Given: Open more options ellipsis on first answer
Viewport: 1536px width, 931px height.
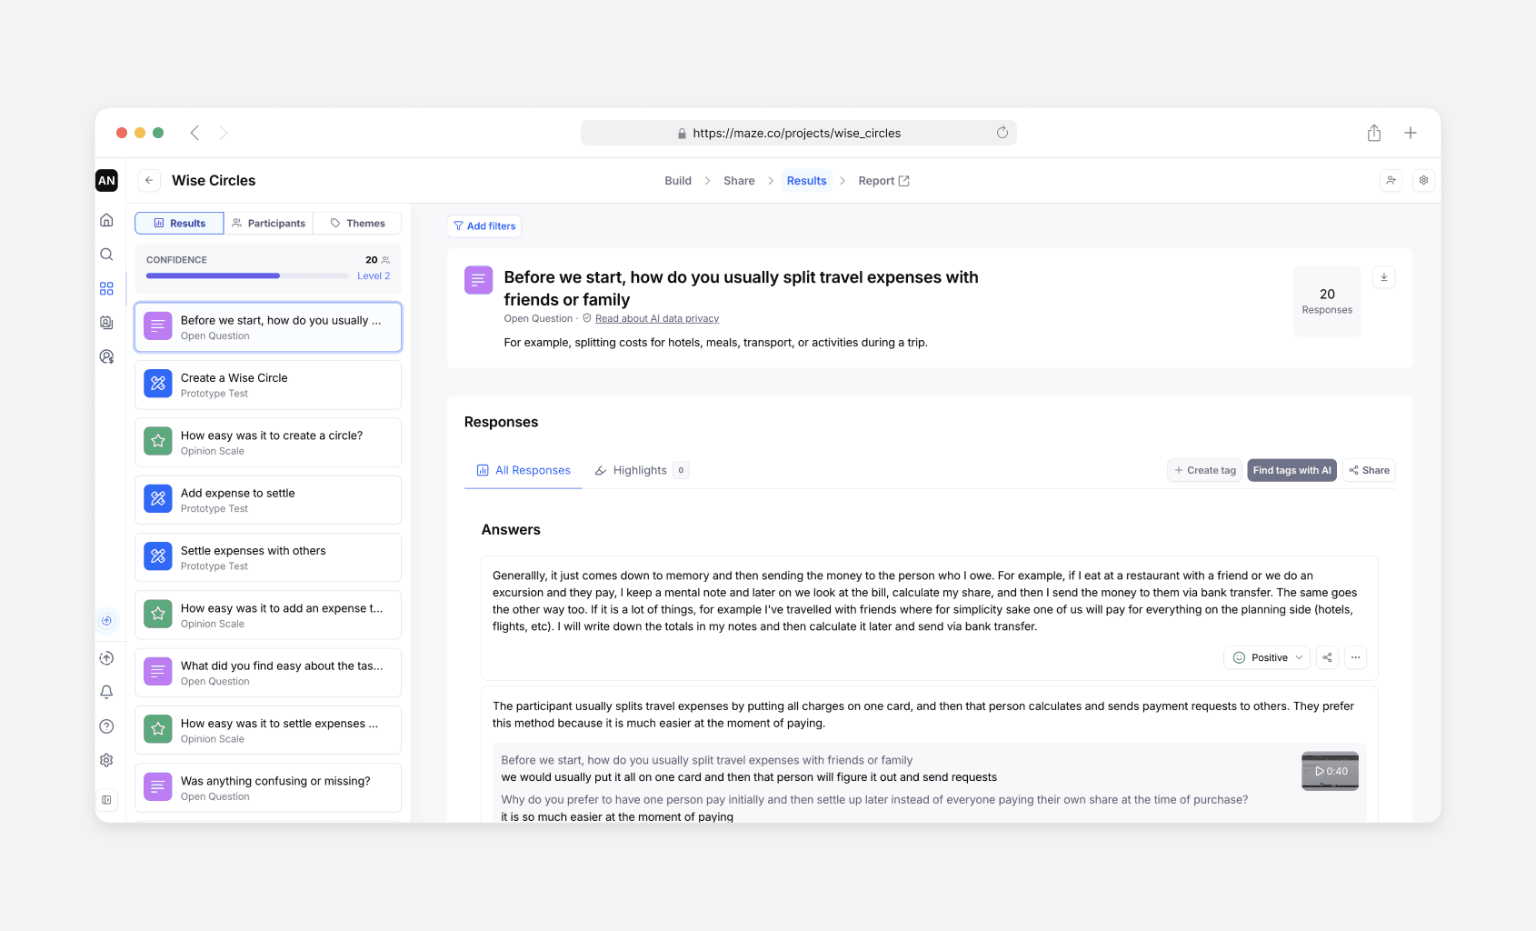Looking at the screenshot, I should click(x=1355, y=657).
